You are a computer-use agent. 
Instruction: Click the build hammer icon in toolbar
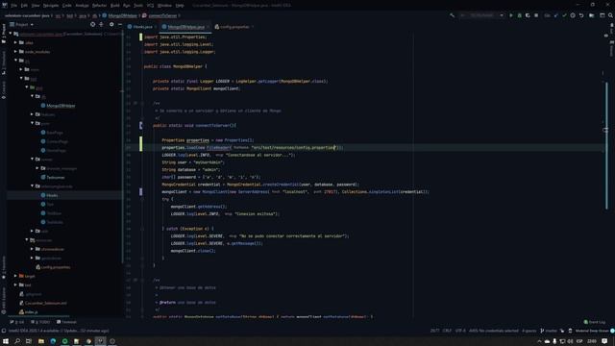(x=453, y=15)
